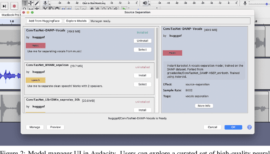The height and width of the screenshot is (154, 270).
Task: Install the ConvTasNet_Libri3Mix_sepnoisy_16k model
Action: point(143,110)
